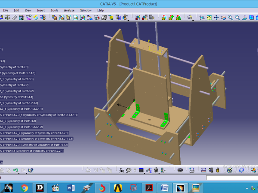Image resolution: width=258 pixels, height=193 pixels.
Task: Expand the Multi Instantiation dropdown arrow
Action: tap(129, 20)
